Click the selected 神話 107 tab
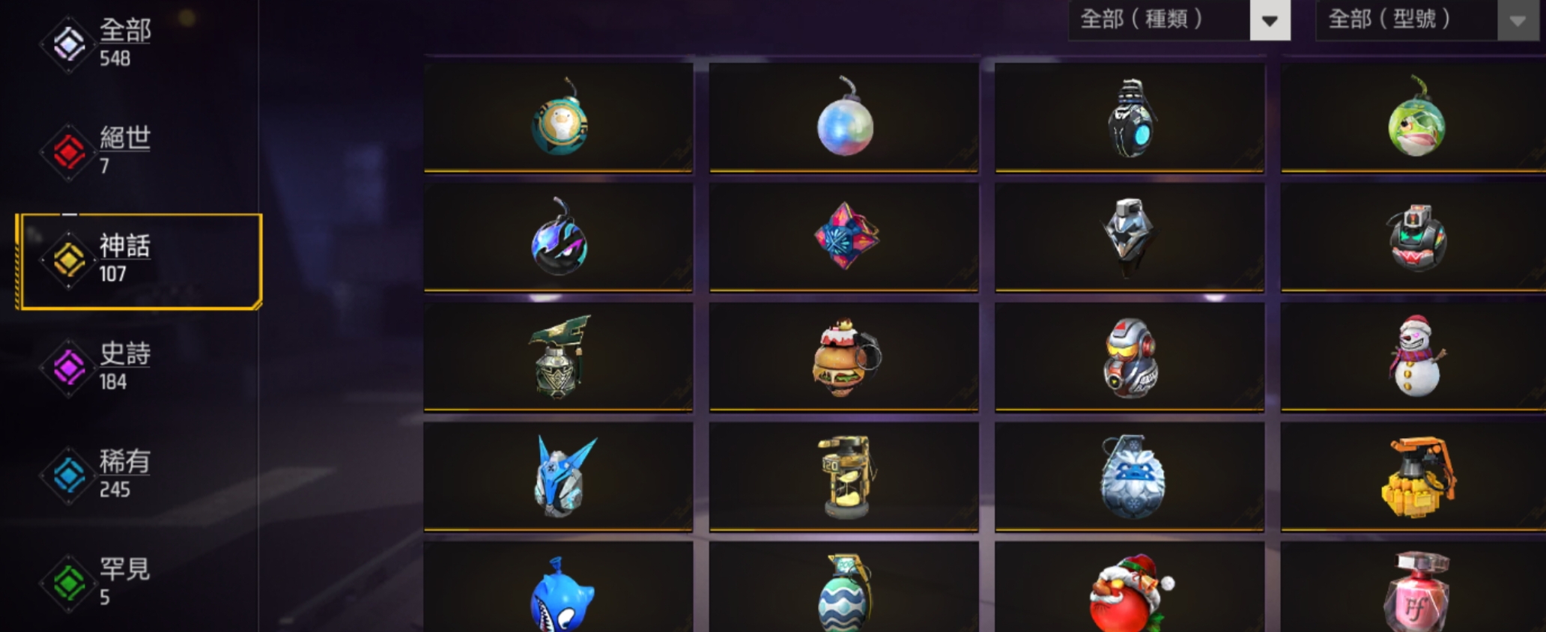1546x632 pixels. pos(139,261)
